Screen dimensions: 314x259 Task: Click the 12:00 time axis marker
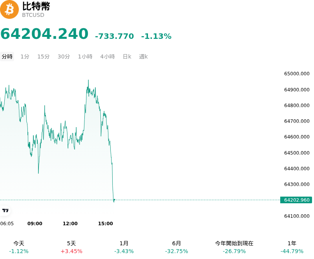pos(70,224)
